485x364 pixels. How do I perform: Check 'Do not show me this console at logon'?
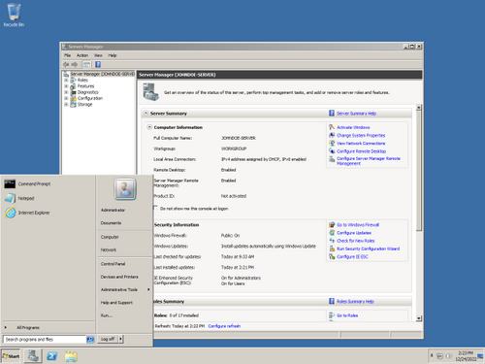click(156, 208)
